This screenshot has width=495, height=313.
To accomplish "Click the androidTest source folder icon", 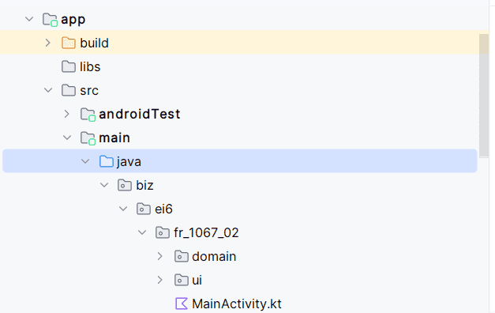I will coord(88,115).
